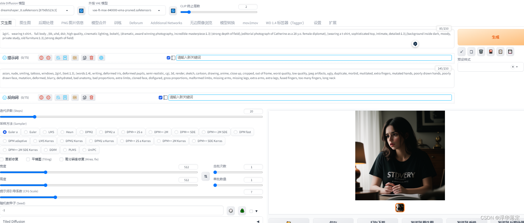Screen dimensions: 524x223
Task: Expand extra seed options arrow
Action: pyautogui.click(x=256, y=211)
